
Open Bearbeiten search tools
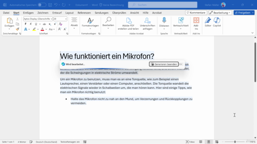pyautogui.click(x=108, y=23)
